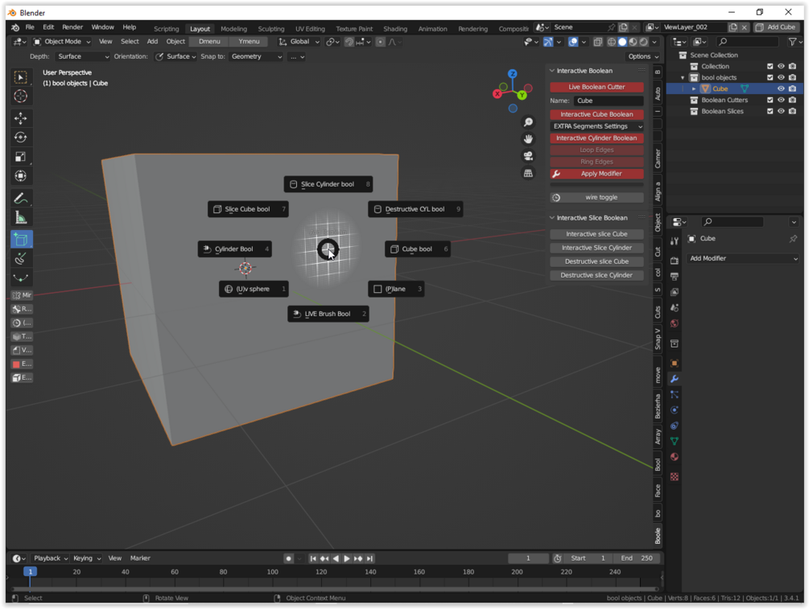Viewport: 809px width, 609px height.
Task: Select wireframe viewport shading mode
Action: tap(612, 42)
